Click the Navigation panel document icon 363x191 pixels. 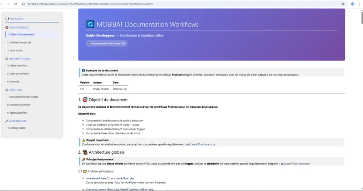click(7, 19)
